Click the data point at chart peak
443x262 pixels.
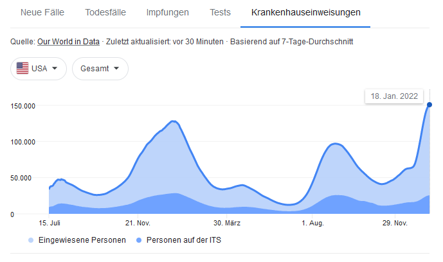coord(429,105)
